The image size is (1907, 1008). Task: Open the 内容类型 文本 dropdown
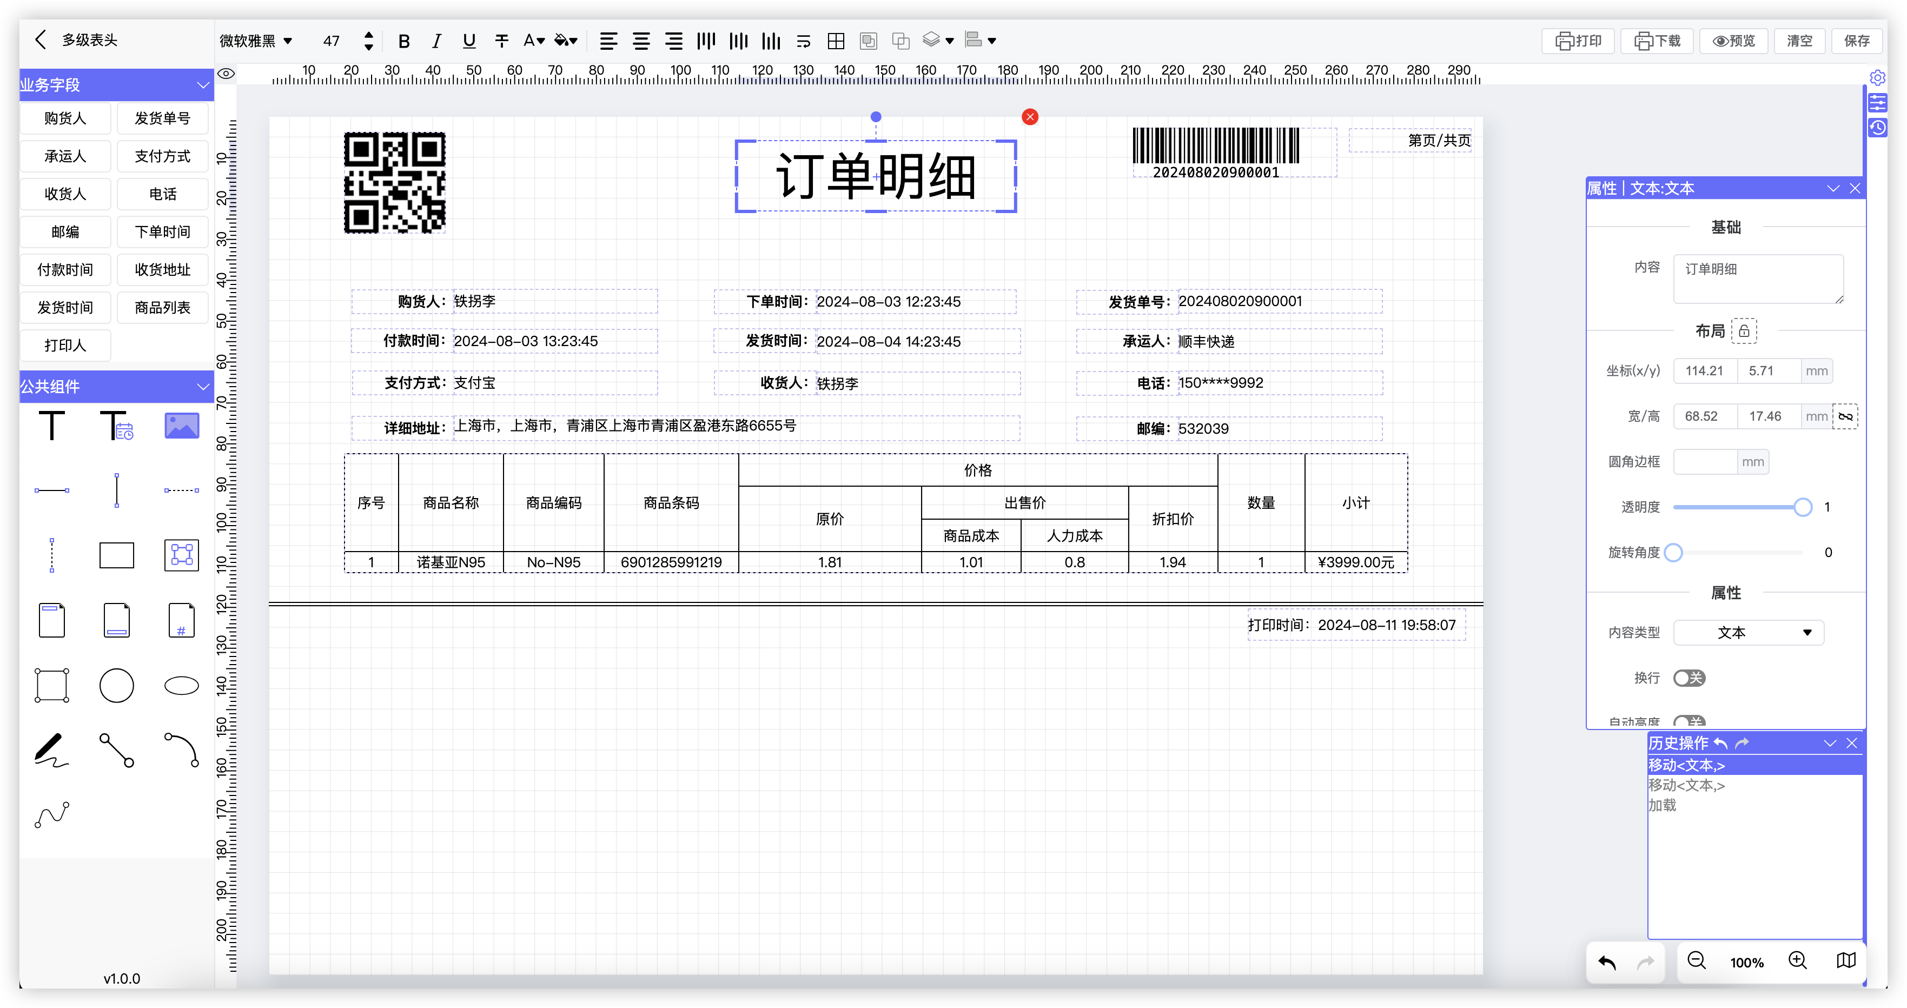[1748, 633]
